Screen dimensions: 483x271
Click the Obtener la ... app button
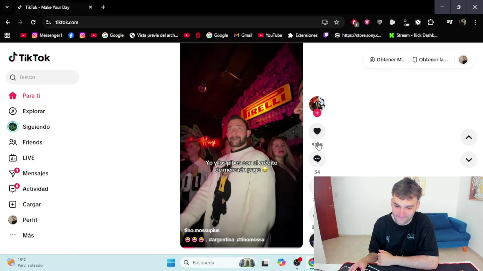pos(430,59)
